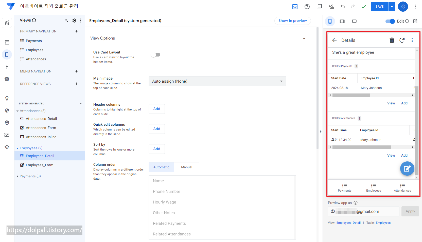Click trash delete icon in Details preview
The width and height of the screenshot is (422, 242).
coord(392,40)
